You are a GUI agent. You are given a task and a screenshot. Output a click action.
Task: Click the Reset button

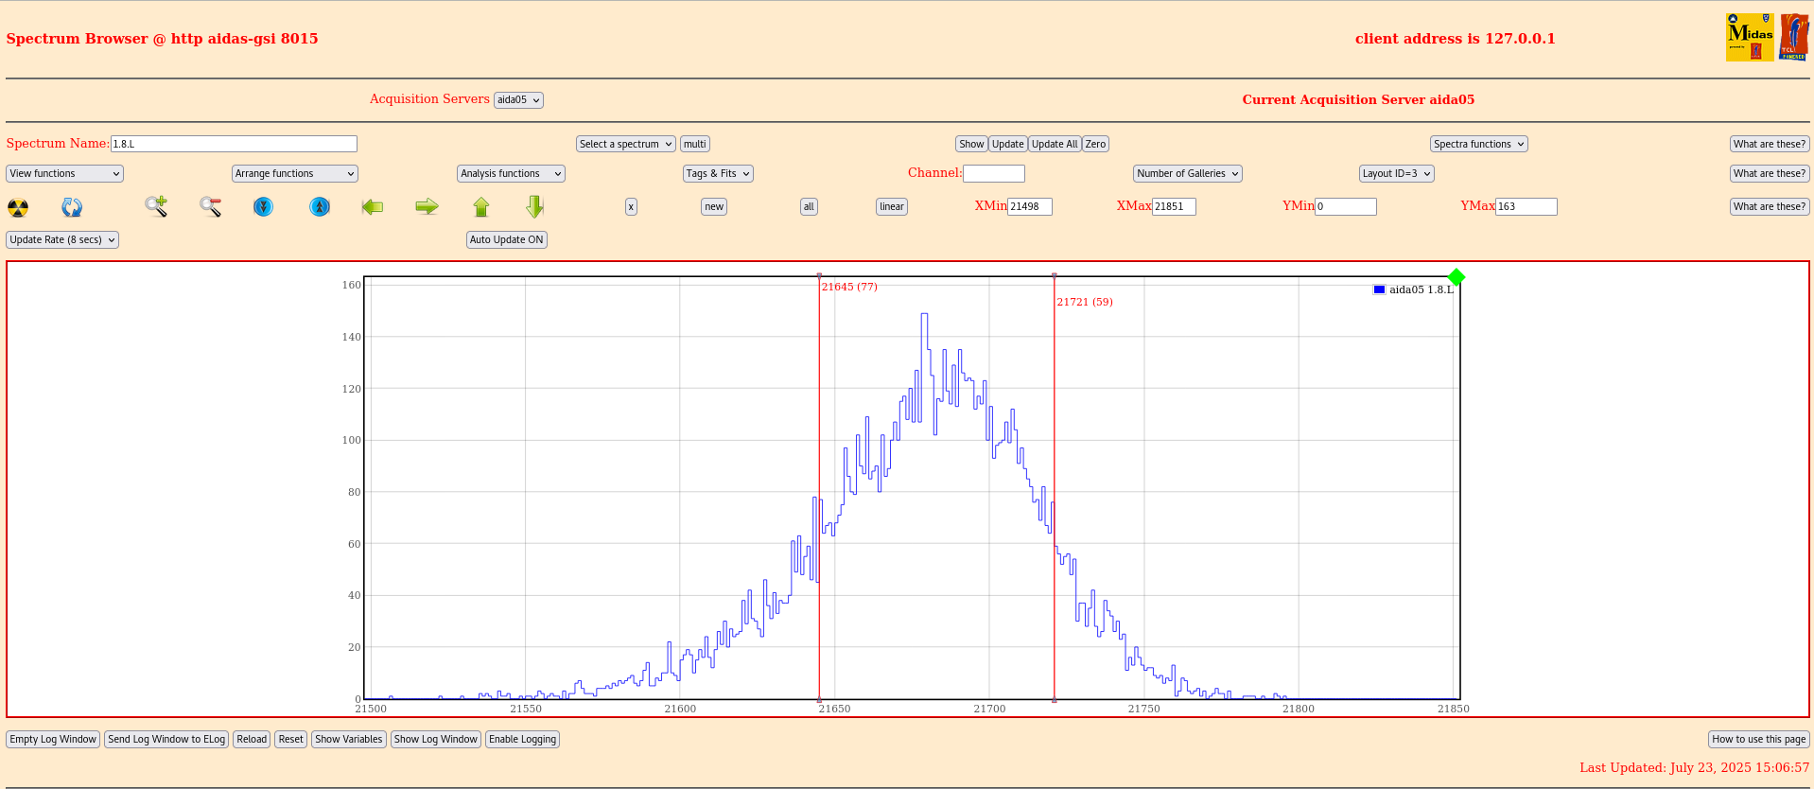click(x=291, y=739)
